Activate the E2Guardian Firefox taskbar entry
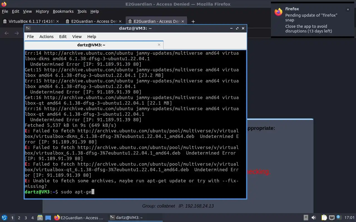The height and width of the screenshot is (222, 356). pyautogui.click(x=79, y=218)
